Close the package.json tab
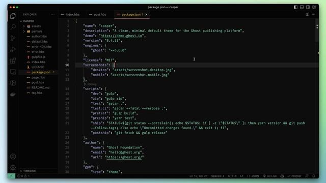The image size is (326, 183). coord(146,15)
